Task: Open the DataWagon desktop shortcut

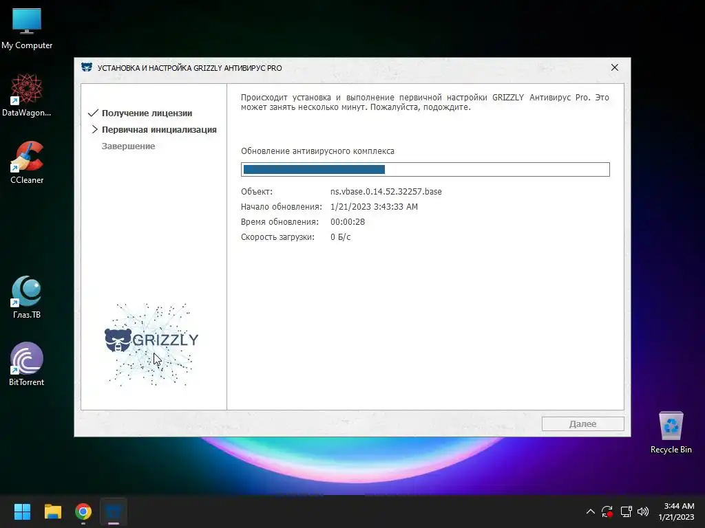Action: [x=27, y=95]
